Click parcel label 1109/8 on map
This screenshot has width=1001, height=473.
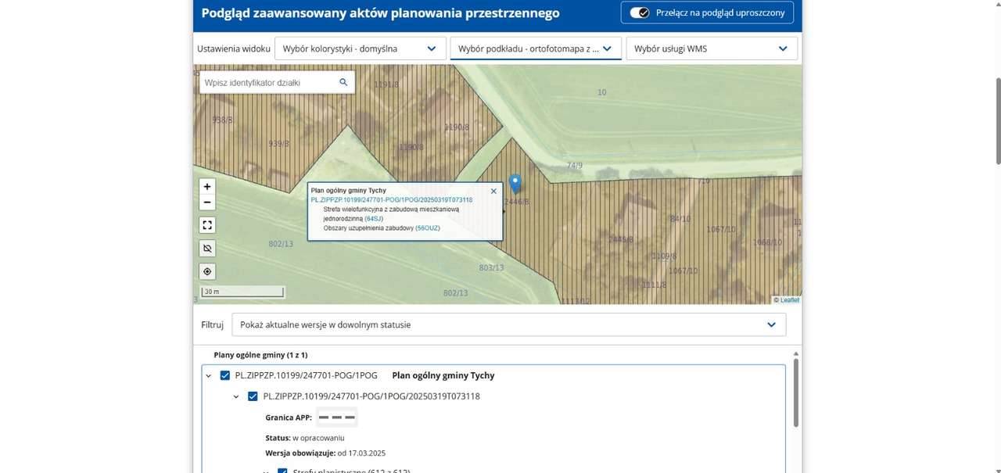(x=664, y=256)
